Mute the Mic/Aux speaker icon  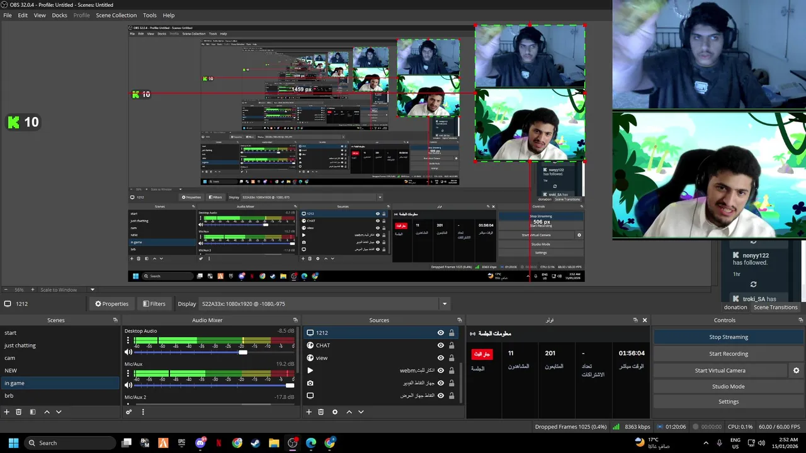click(128, 385)
